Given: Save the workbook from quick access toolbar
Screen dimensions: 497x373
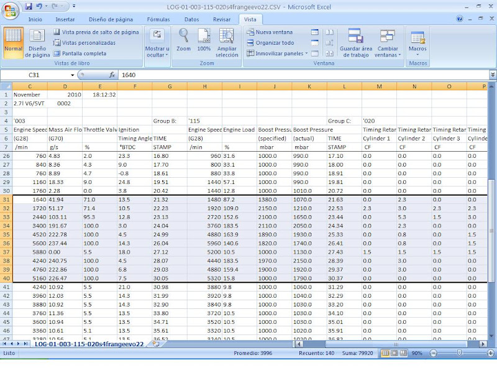Looking at the screenshot, I should [x=29, y=6].
